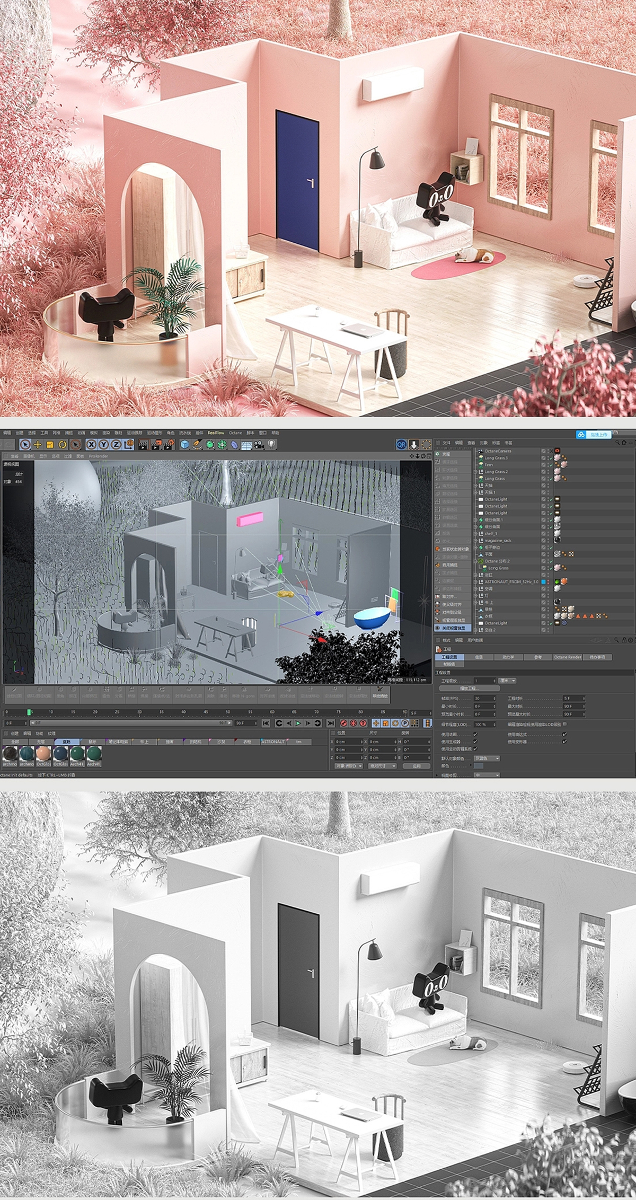Viewport: 636px width, 1200px height.
Task: Open the Spline pen tool
Action: point(197,445)
